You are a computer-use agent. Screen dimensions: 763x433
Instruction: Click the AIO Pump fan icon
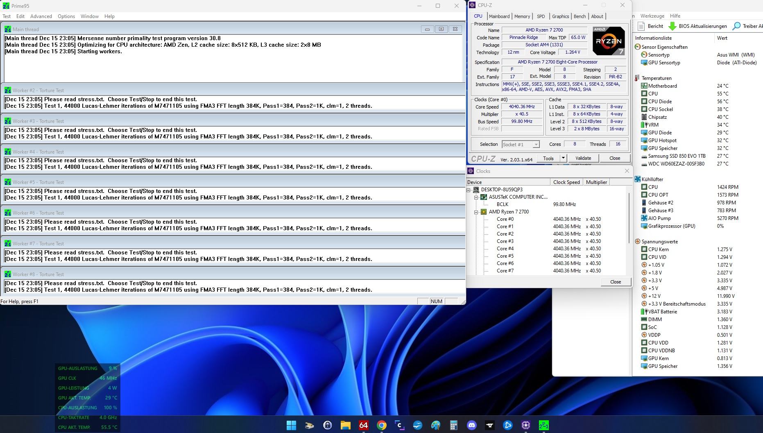pos(644,218)
